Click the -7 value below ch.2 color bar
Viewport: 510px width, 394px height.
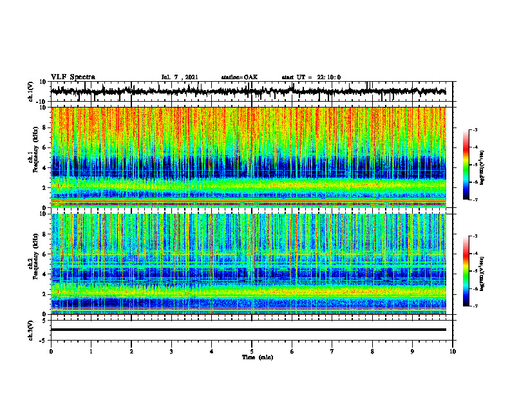pyautogui.click(x=475, y=306)
